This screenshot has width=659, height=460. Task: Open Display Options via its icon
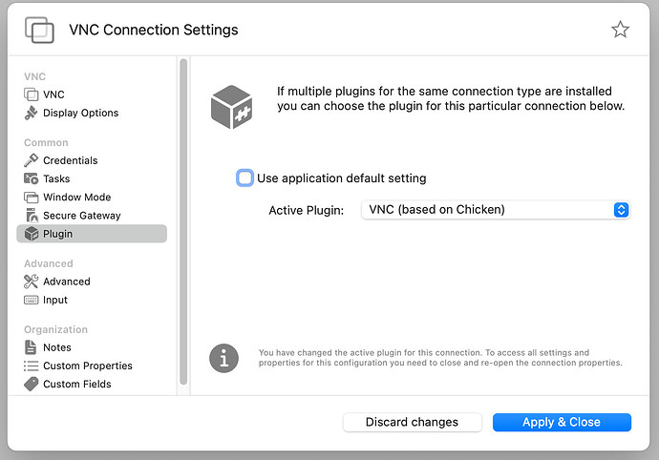(31, 113)
